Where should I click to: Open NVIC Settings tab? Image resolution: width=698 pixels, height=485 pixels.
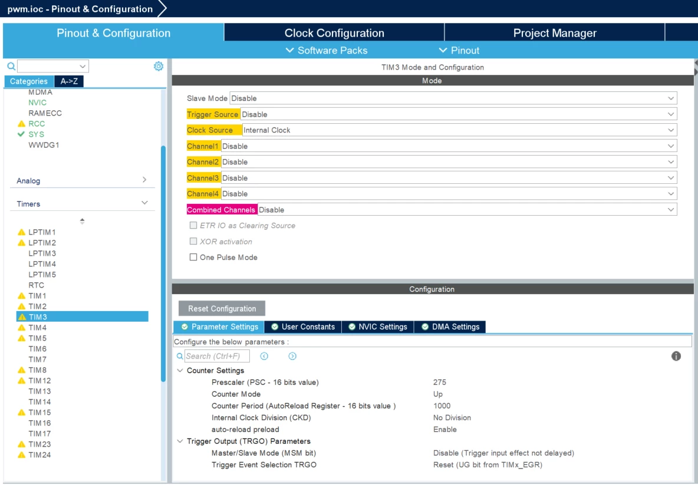377,326
